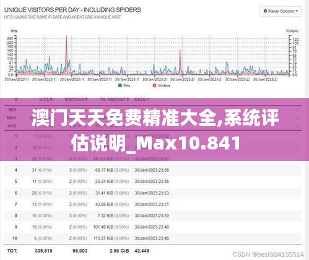Select hits value '5 (0.00%)' in row 10

click(x=43, y=238)
